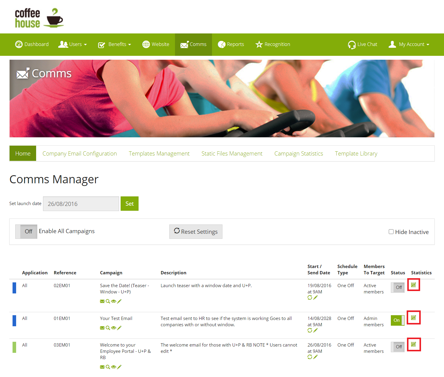Open statistics icon for reference 03EM01
The image size is (444, 377).
pos(414,344)
